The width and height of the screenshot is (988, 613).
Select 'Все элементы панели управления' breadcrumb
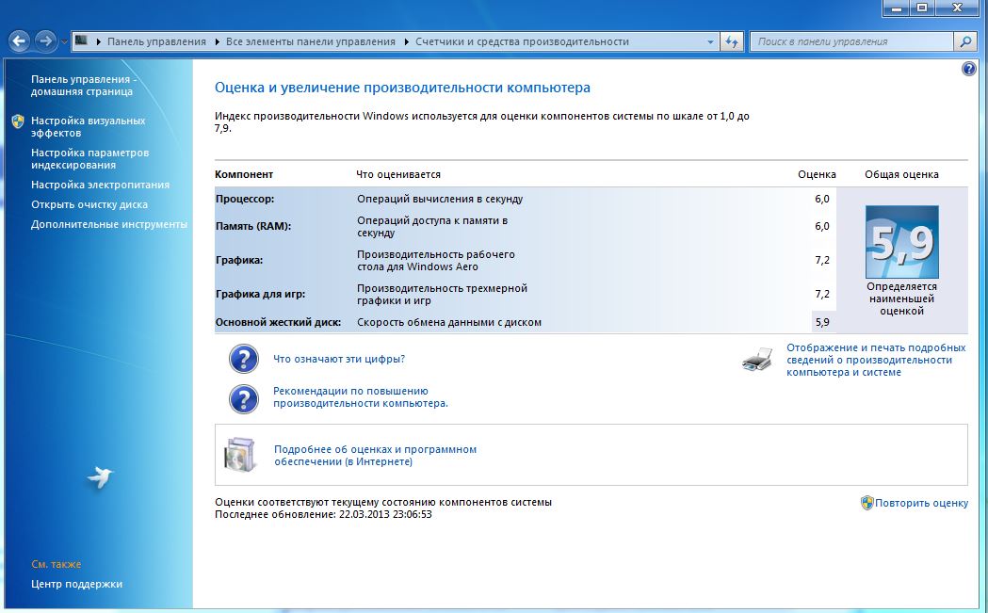pyautogui.click(x=311, y=41)
